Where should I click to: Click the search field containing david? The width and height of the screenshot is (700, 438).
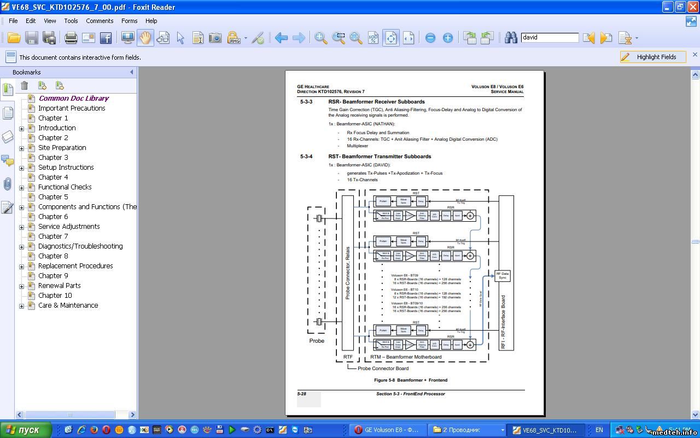549,38
